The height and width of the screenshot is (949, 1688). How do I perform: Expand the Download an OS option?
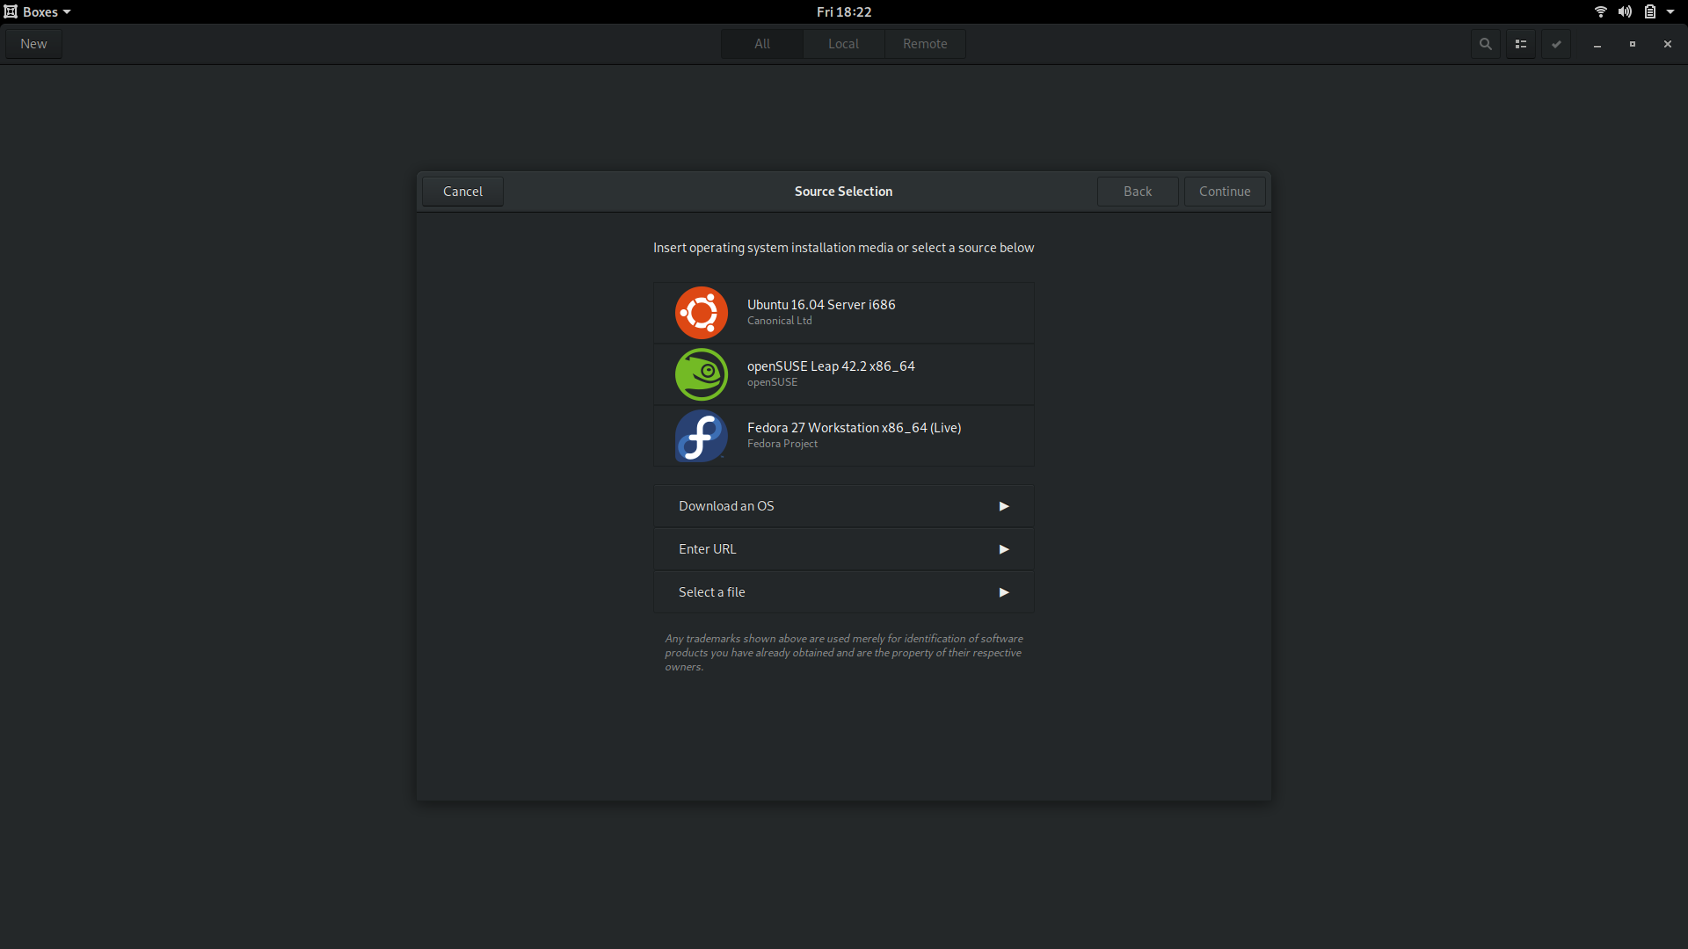[x=843, y=506]
